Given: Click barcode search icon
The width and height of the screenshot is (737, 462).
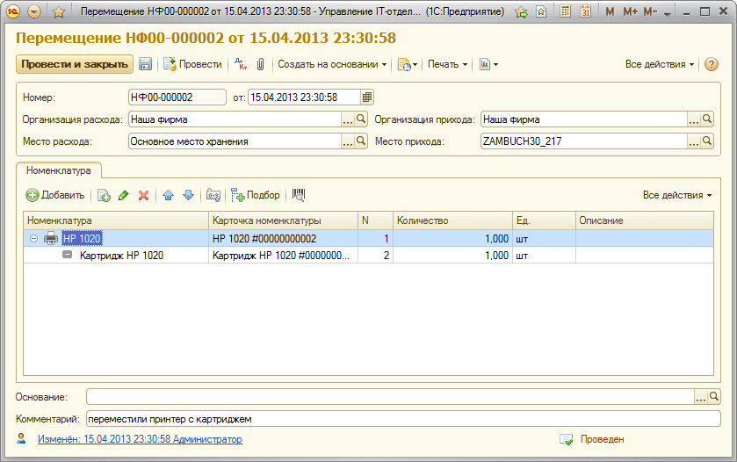Looking at the screenshot, I should (299, 195).
